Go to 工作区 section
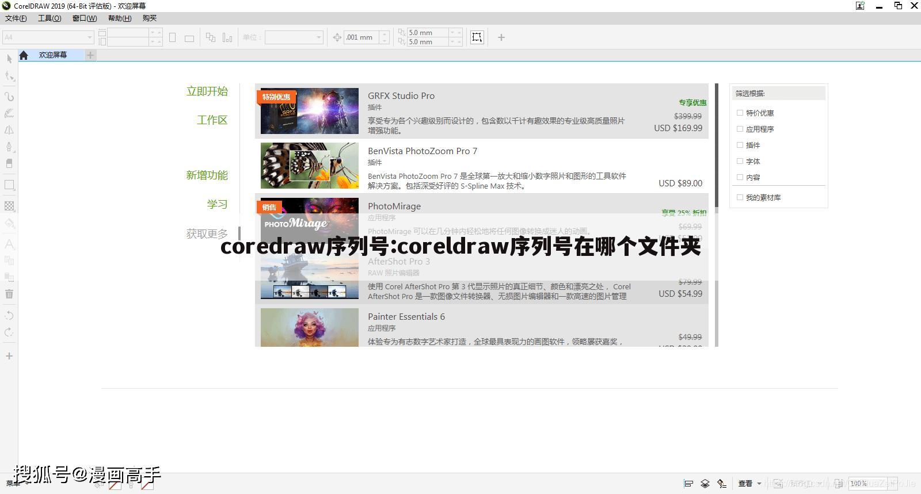921x494 pixels. (212, 120)
